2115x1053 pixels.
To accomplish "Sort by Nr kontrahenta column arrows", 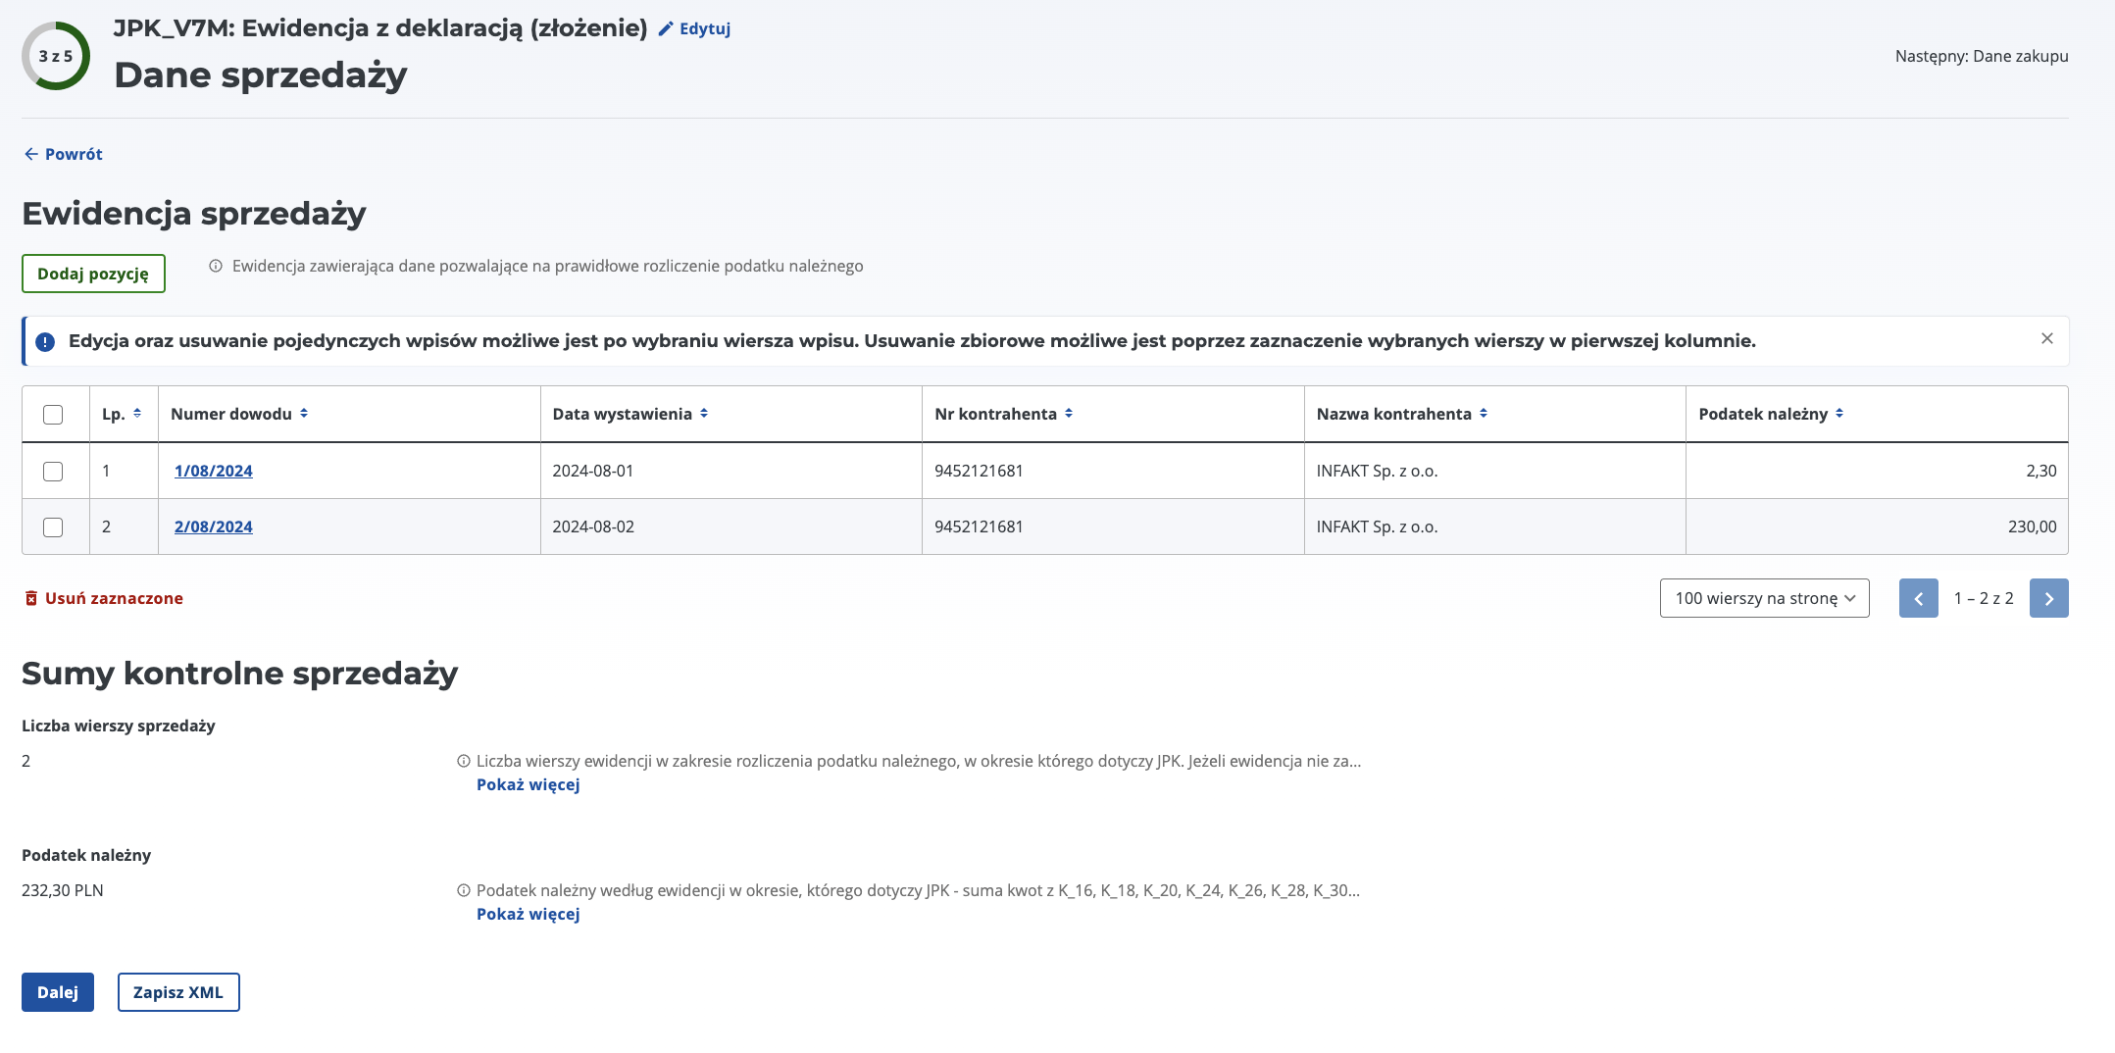I will pos(1069,414).
